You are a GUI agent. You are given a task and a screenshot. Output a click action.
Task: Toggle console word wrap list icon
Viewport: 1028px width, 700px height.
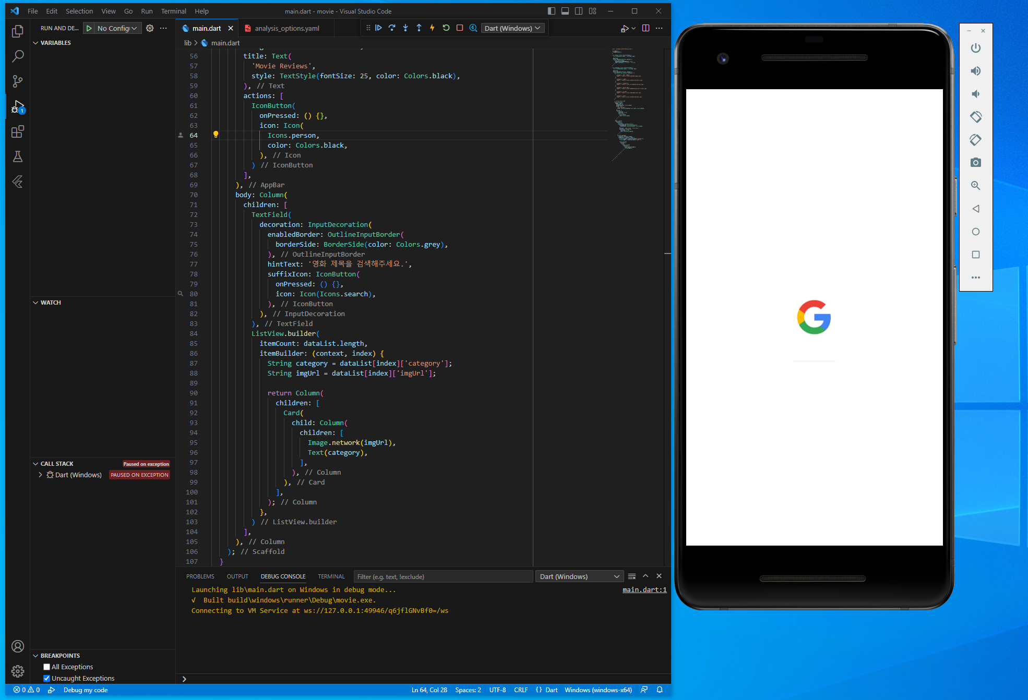point(632,576)
